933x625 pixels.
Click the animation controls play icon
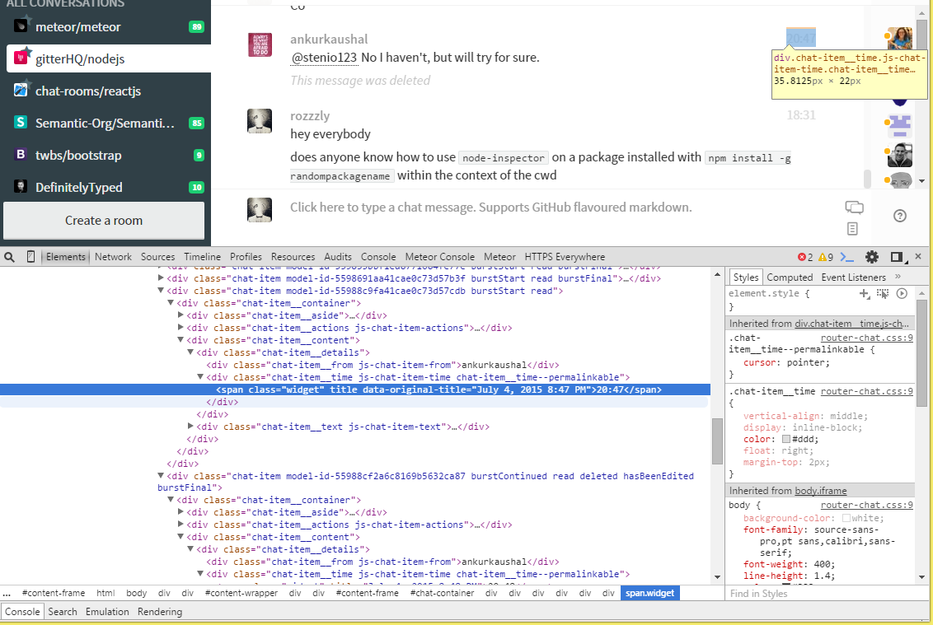coord(902,293)
